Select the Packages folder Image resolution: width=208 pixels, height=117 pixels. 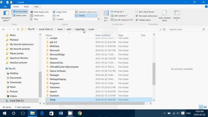[x=54, y=75]
